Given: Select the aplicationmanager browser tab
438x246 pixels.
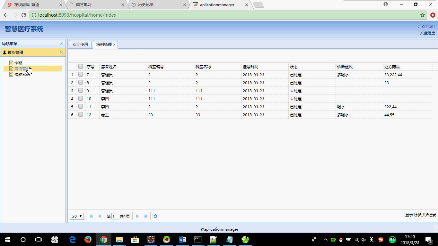Looking at the screenshot, I should pos(221,5).
